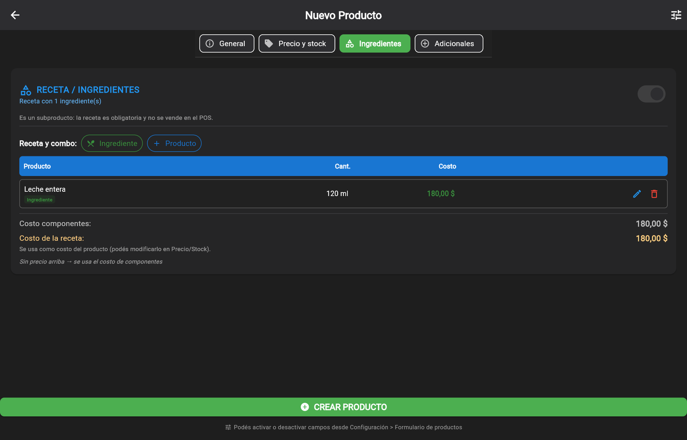Click the Costo column header

click(448, 166)
